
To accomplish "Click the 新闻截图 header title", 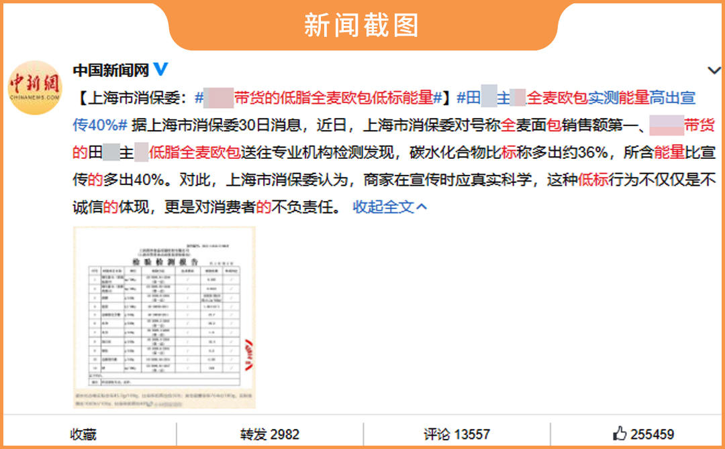I will coord(362,24).
